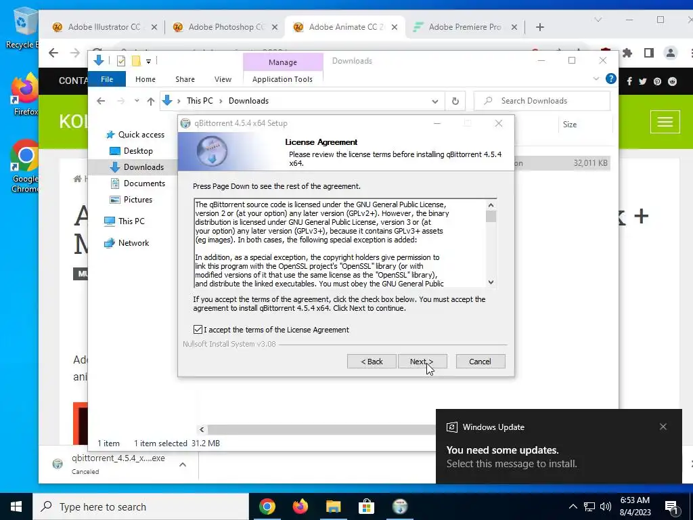693x520 pixels.
Task: Click the Back button in the installer
Action: pyautogui.click(x=372, y=362)
